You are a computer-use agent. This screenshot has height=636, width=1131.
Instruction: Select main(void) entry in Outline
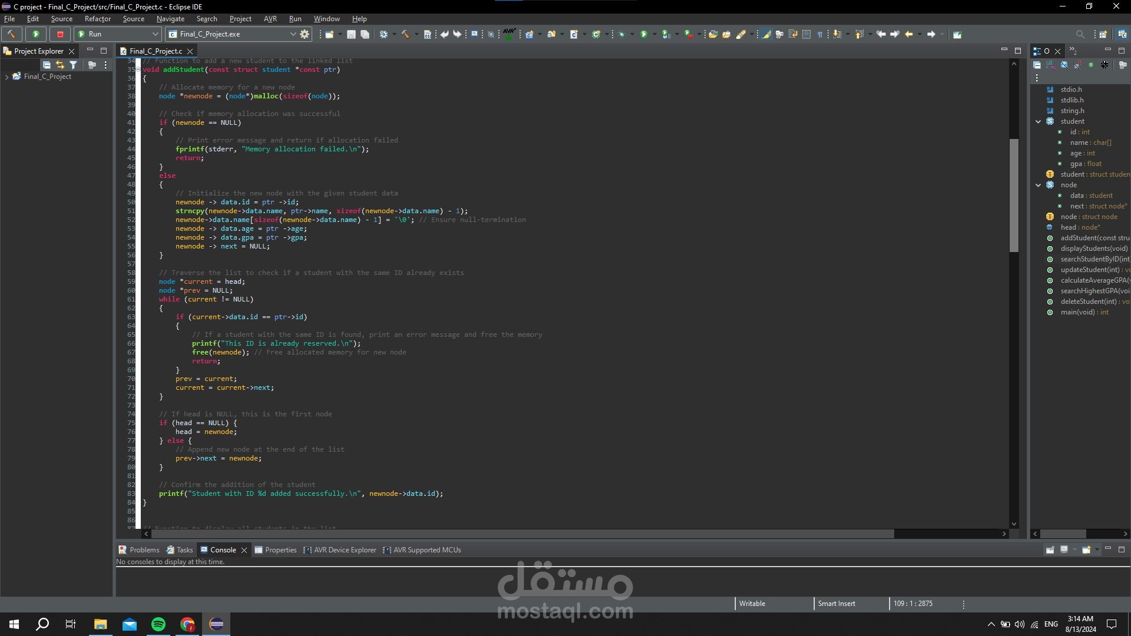coord(1084,312)
